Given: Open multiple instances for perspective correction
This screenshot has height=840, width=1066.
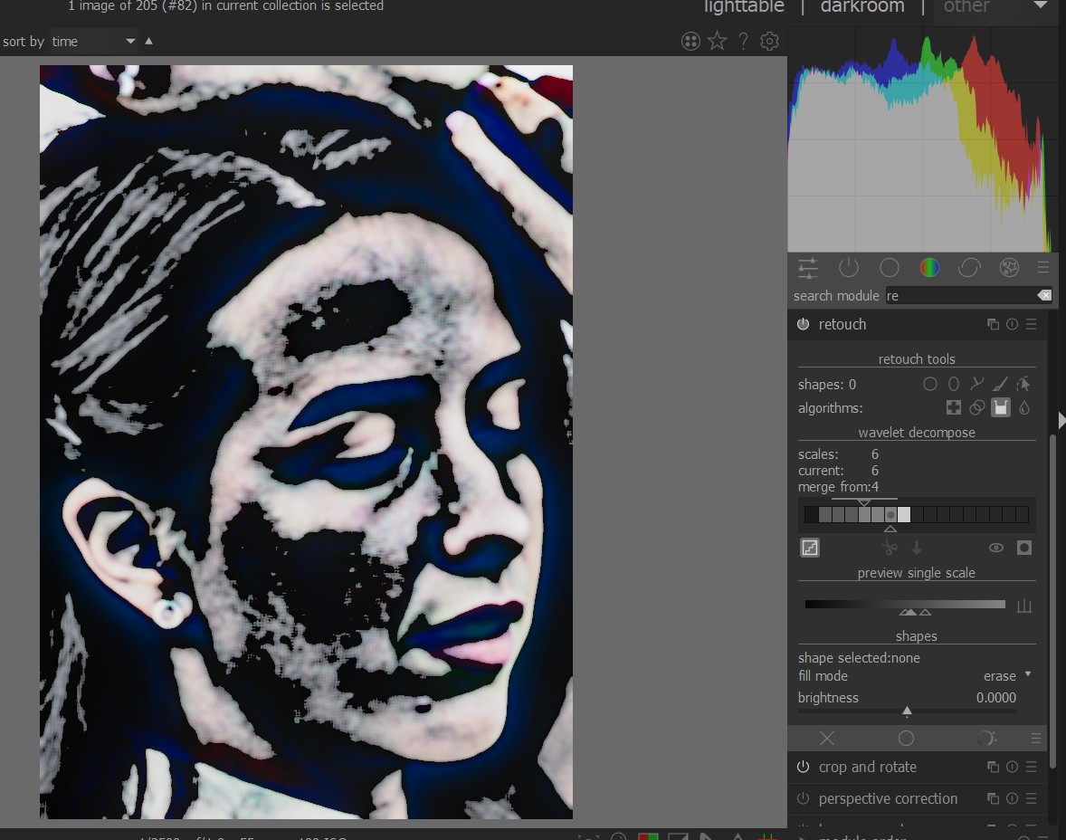Looking at the screenshot, I should [994, 798].
